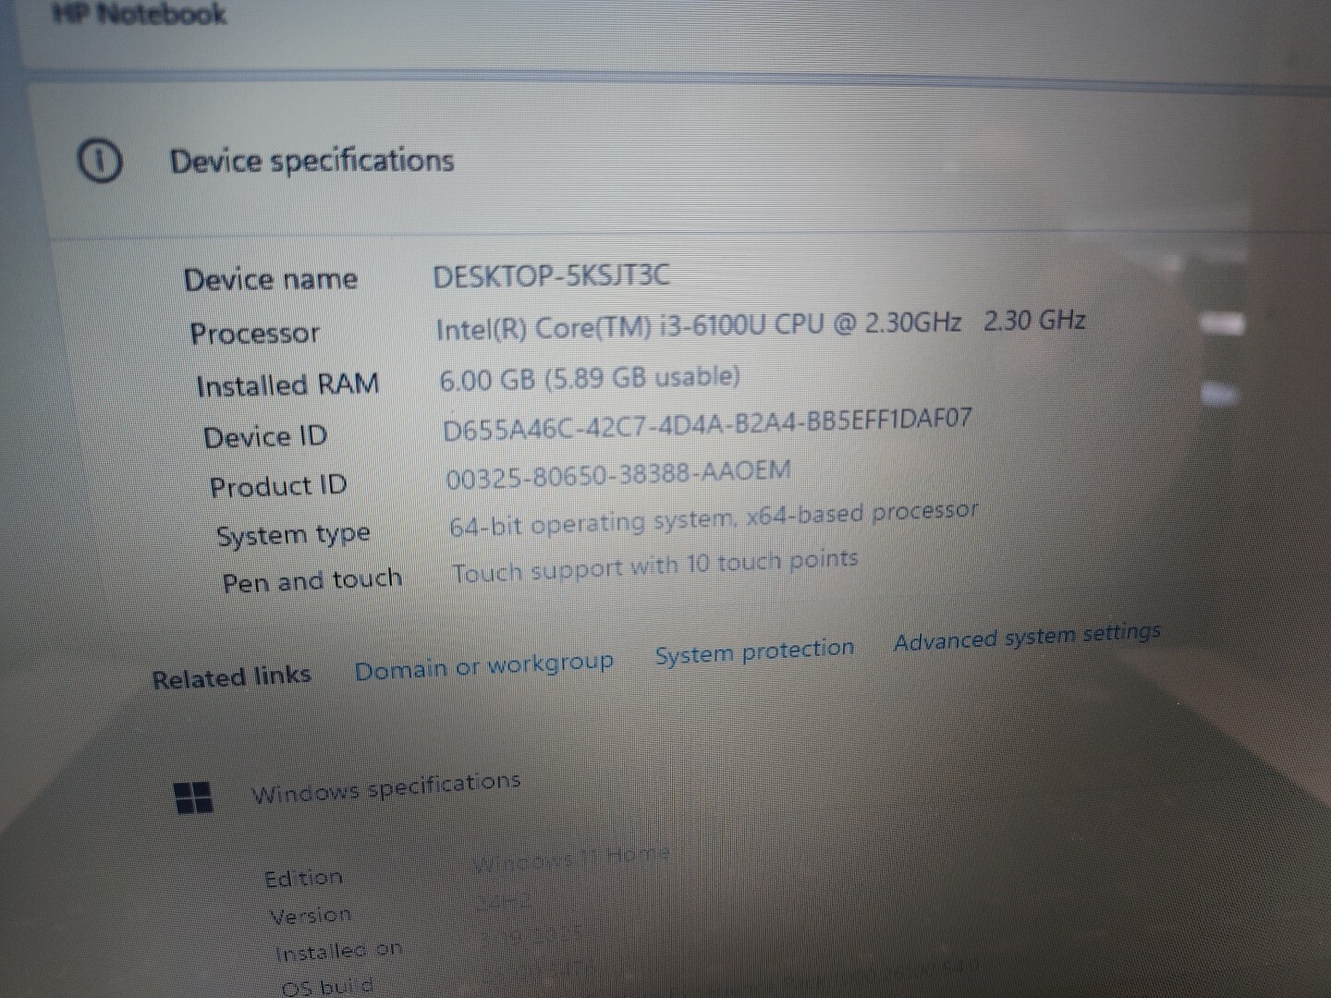Screen dimensions: 1331x998
Task: Open Advanced system settings link
Action: coord(1027,637)
